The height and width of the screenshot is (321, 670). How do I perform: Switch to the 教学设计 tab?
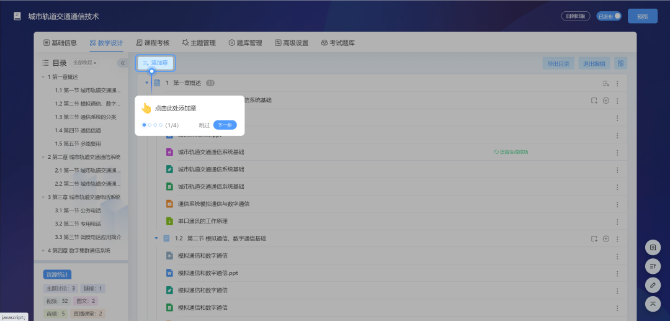(x=106, y=43)
